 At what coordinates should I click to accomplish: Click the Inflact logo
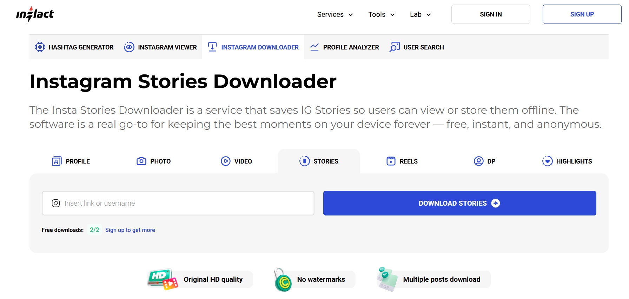tap(35, 14)
